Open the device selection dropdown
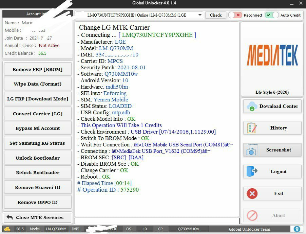The image size is (306, 234). point(200,15)
